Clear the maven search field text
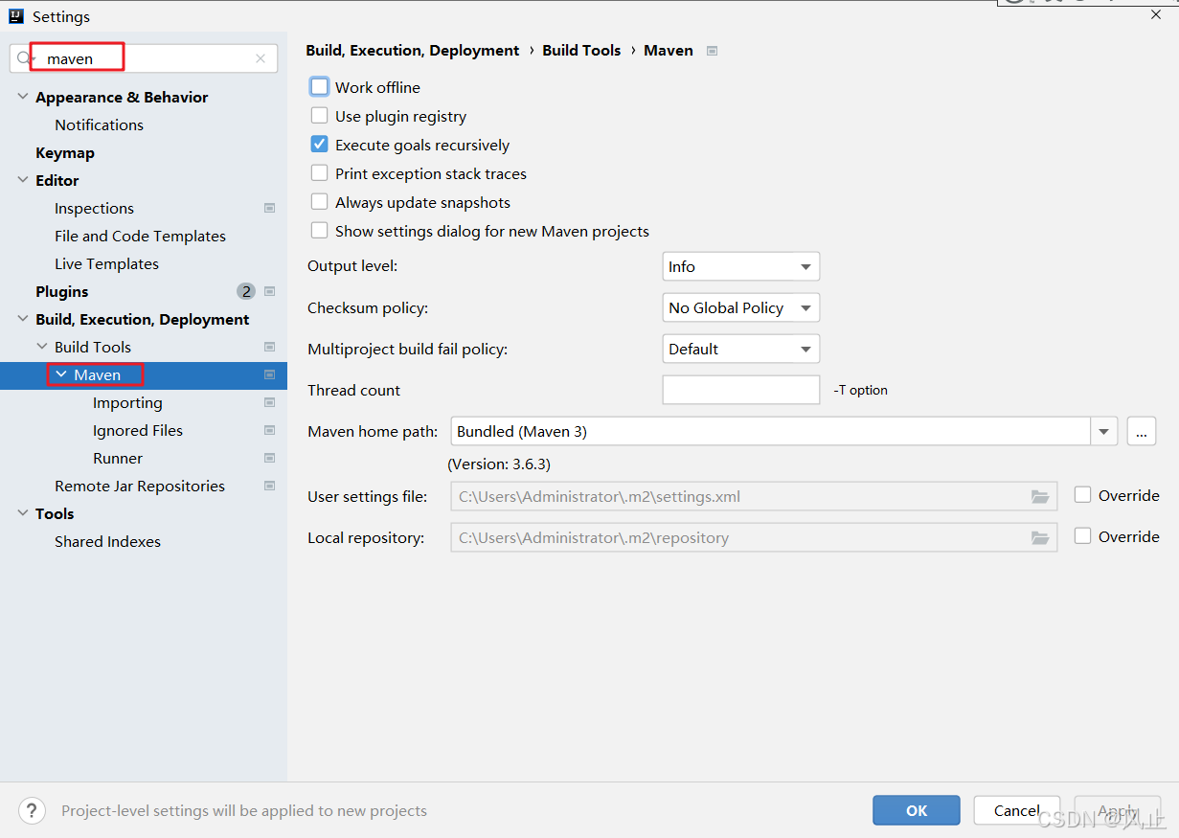1179x838 pixels. coord(261,58)
